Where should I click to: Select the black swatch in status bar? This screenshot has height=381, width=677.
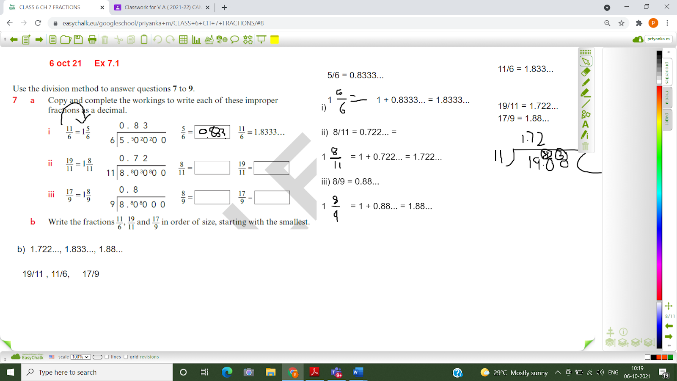653,357
